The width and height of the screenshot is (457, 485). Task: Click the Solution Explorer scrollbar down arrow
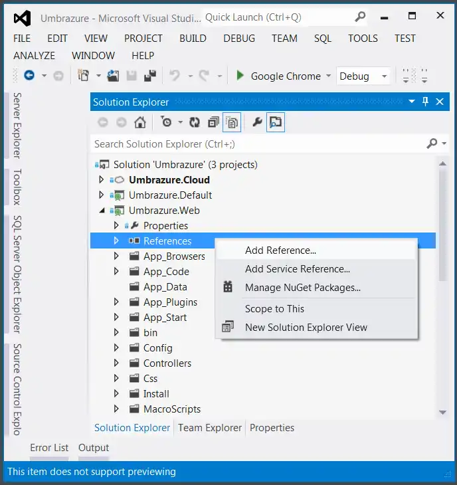(x=443, y=413)
